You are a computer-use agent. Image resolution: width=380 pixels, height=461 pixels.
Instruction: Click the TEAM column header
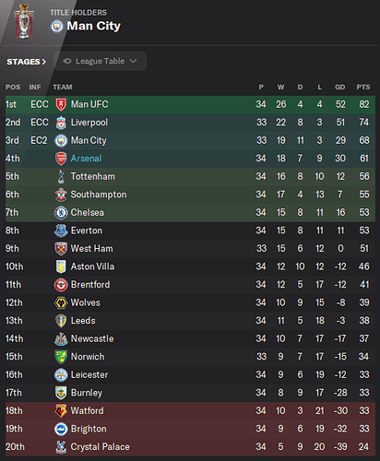coord(63,88)
